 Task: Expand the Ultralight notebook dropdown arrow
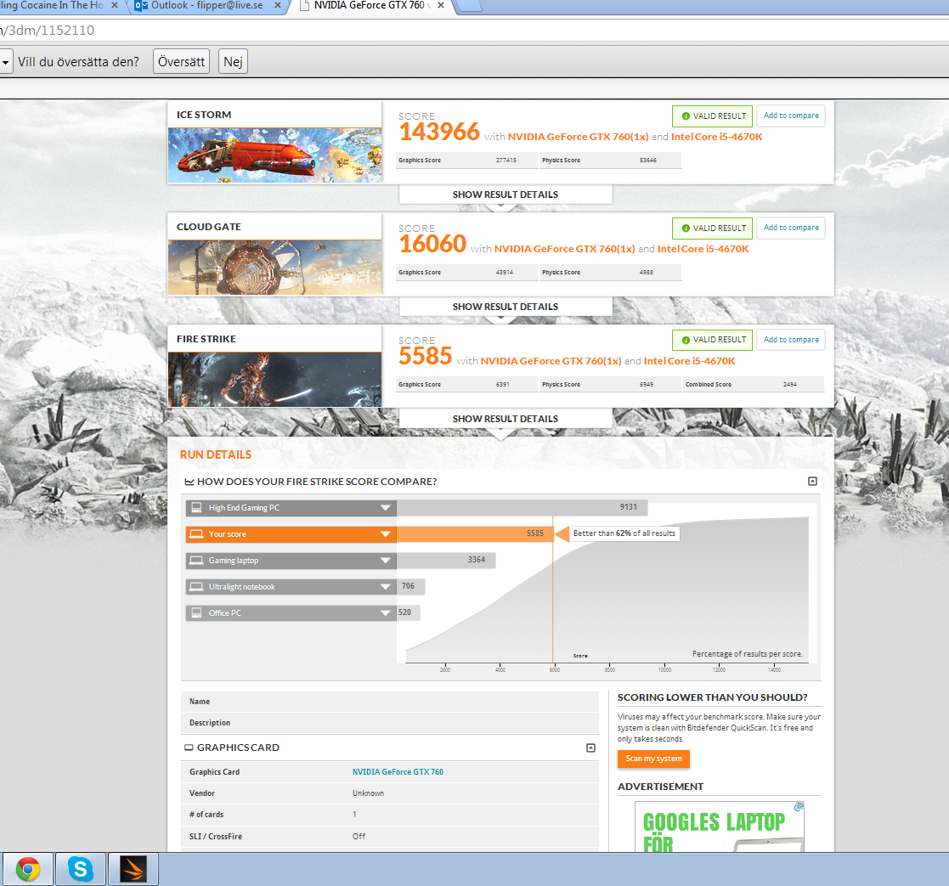click(385, 586)
